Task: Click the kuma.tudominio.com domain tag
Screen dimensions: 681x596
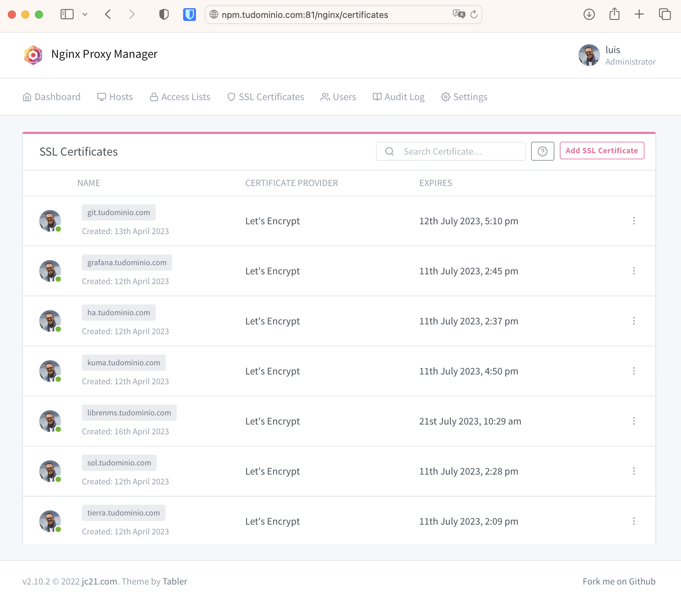Action: click(x=124, y=363)
